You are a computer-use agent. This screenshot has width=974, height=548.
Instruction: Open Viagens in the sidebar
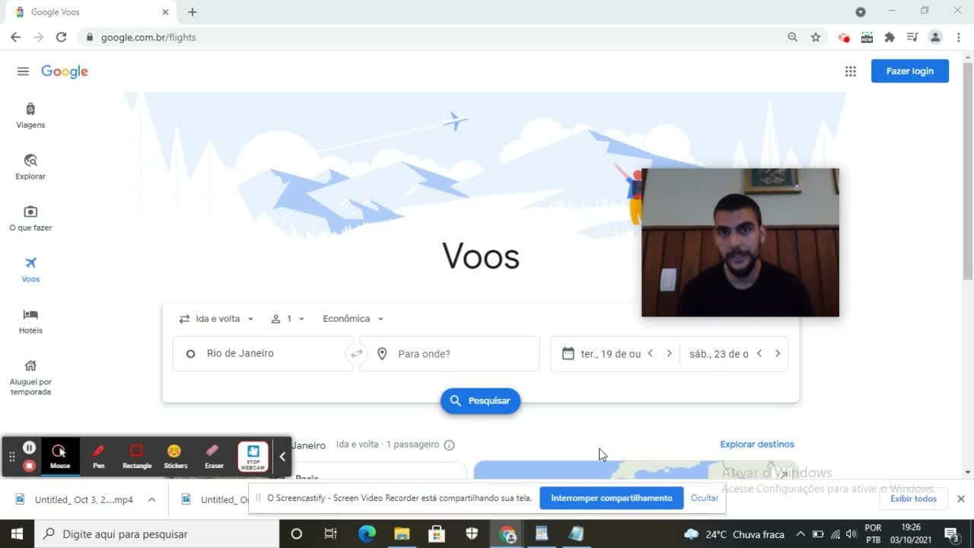click(30, 116)
